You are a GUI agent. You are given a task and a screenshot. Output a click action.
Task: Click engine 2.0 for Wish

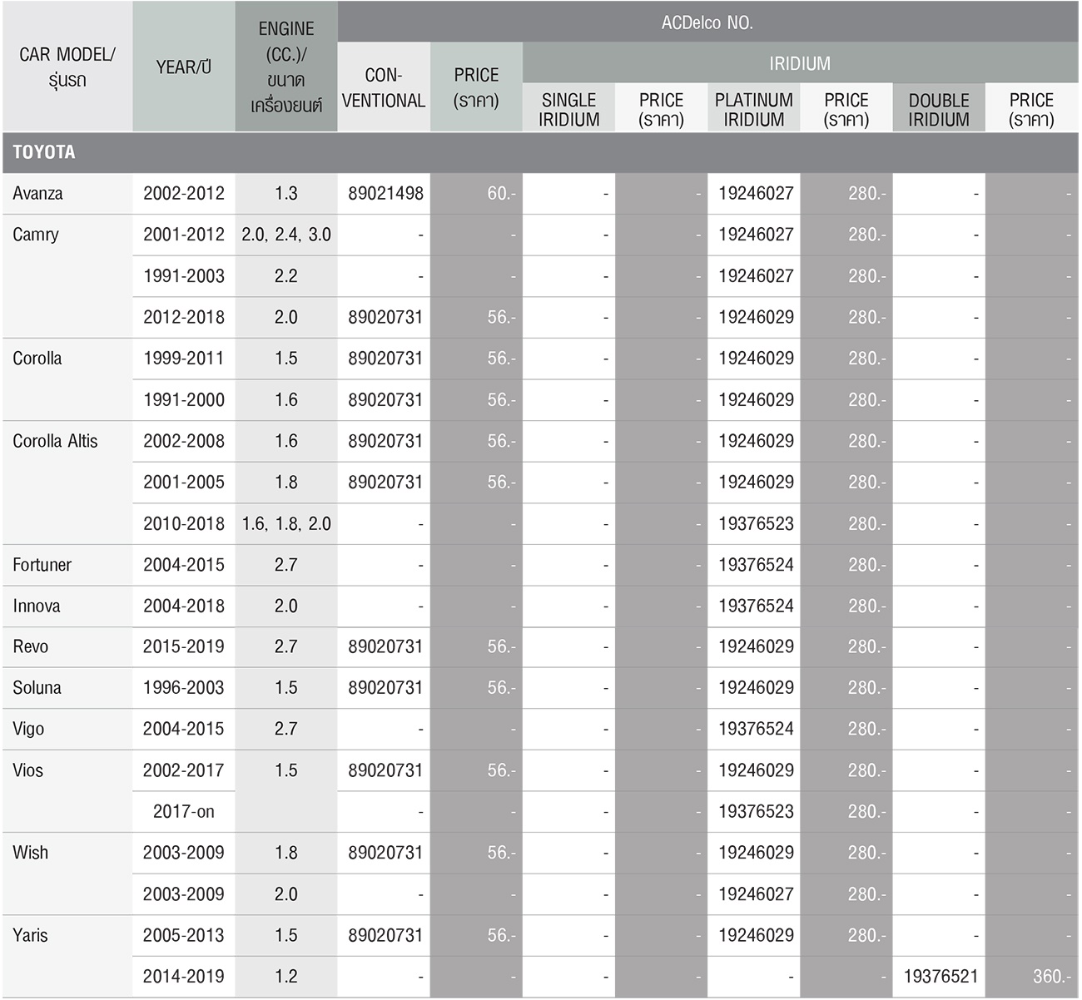[286, 895]
